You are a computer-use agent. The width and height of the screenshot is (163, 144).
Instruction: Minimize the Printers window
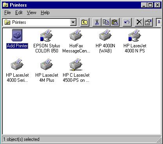point(144,5)
